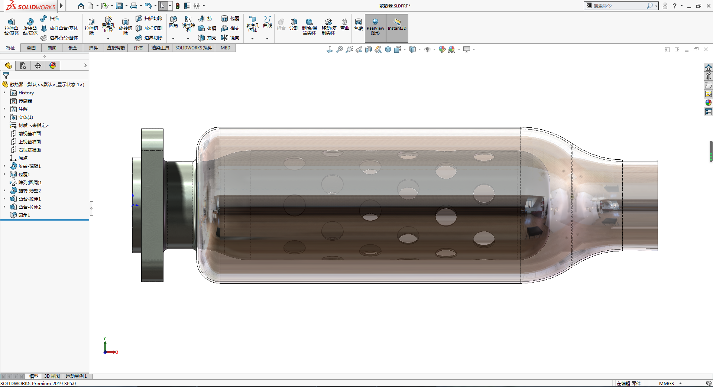Expand the 旋转-薄壁1 feature node
Screen dimensions: 713x387
(x=4, y=166)
